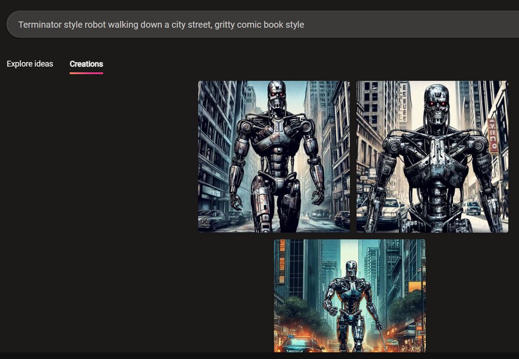This screenshot has width=519, height=359.
Task: Open the close-up robot with red sign image
Action: pos(432,157)
